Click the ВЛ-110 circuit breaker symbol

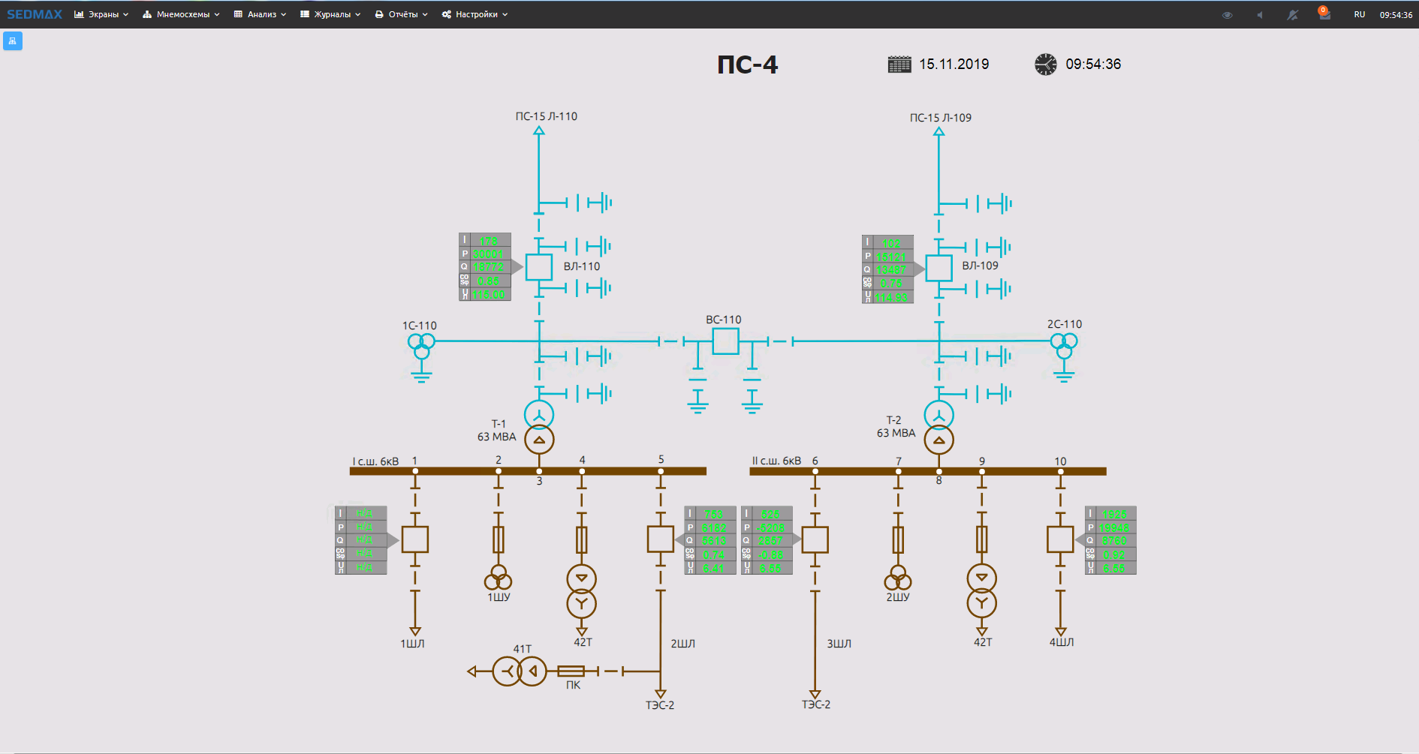(538, 267)
